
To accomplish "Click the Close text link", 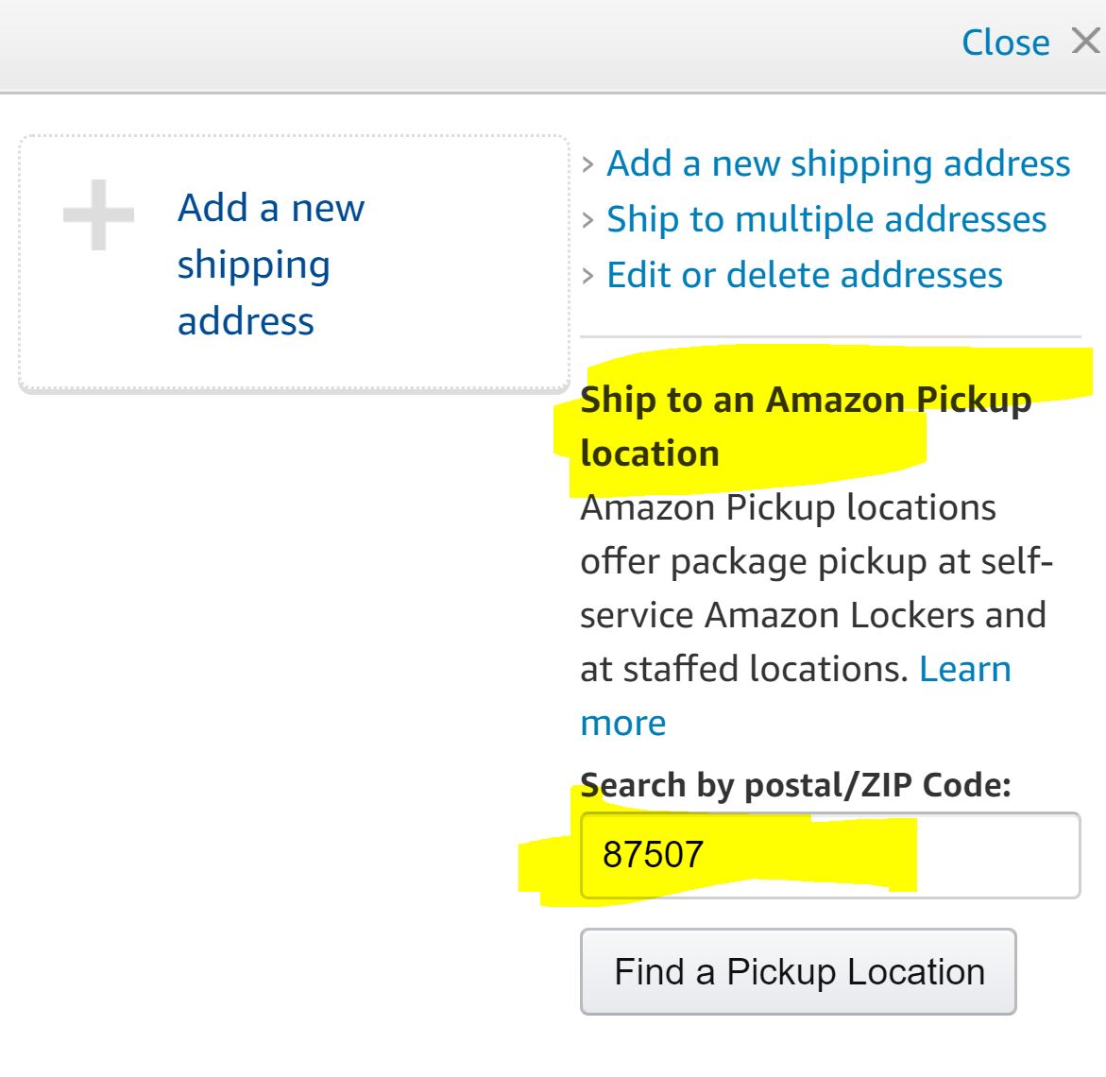I will click(1005, 43).
